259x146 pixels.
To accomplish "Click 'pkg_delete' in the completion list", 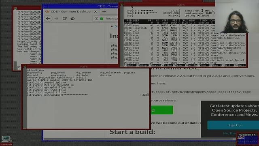I will coord(83,73).
